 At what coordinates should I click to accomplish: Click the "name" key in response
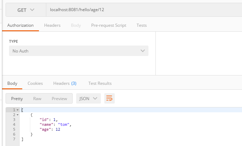[46, 124]
